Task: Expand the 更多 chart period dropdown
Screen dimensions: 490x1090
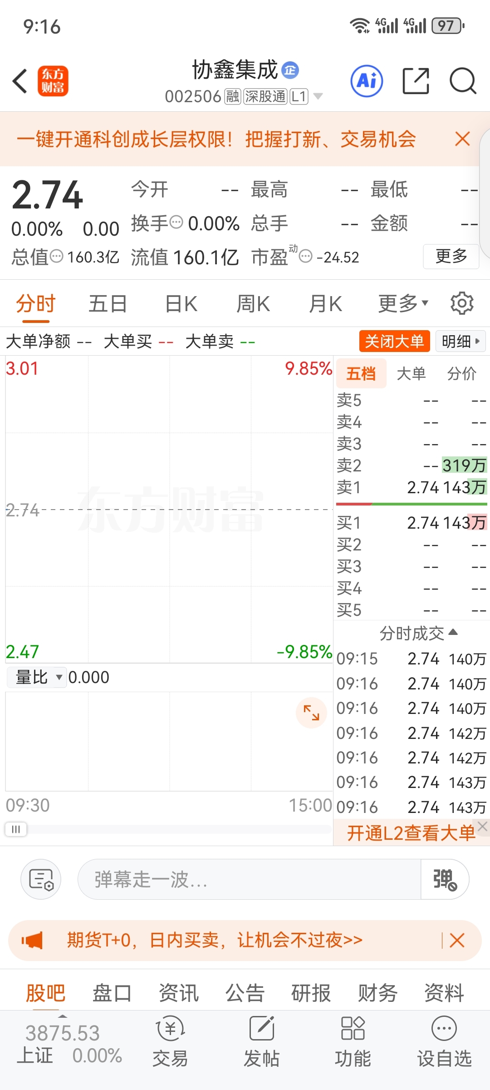Action: pyautogui.click(x=403, y=304)
